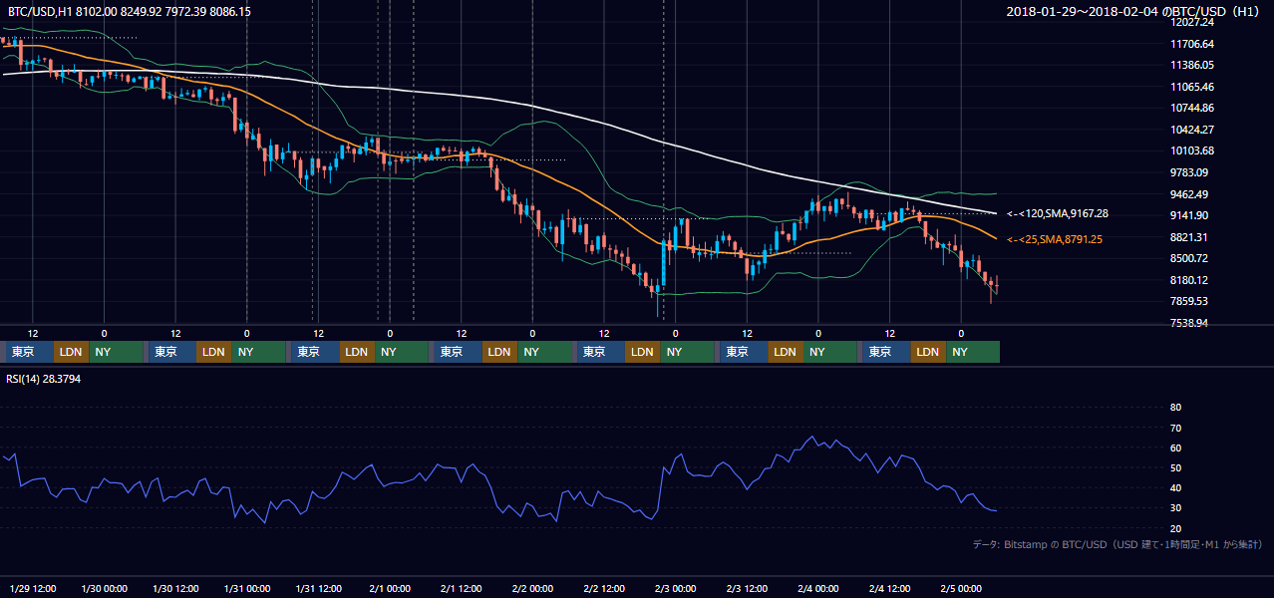Click price axis value 9462.49
1274x598 pixels.
pos(1191,194)
